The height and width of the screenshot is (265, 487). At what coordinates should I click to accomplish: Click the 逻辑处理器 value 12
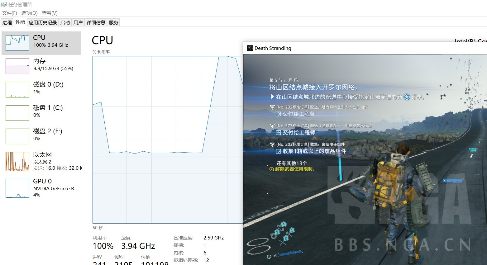[x=206, y=260]
